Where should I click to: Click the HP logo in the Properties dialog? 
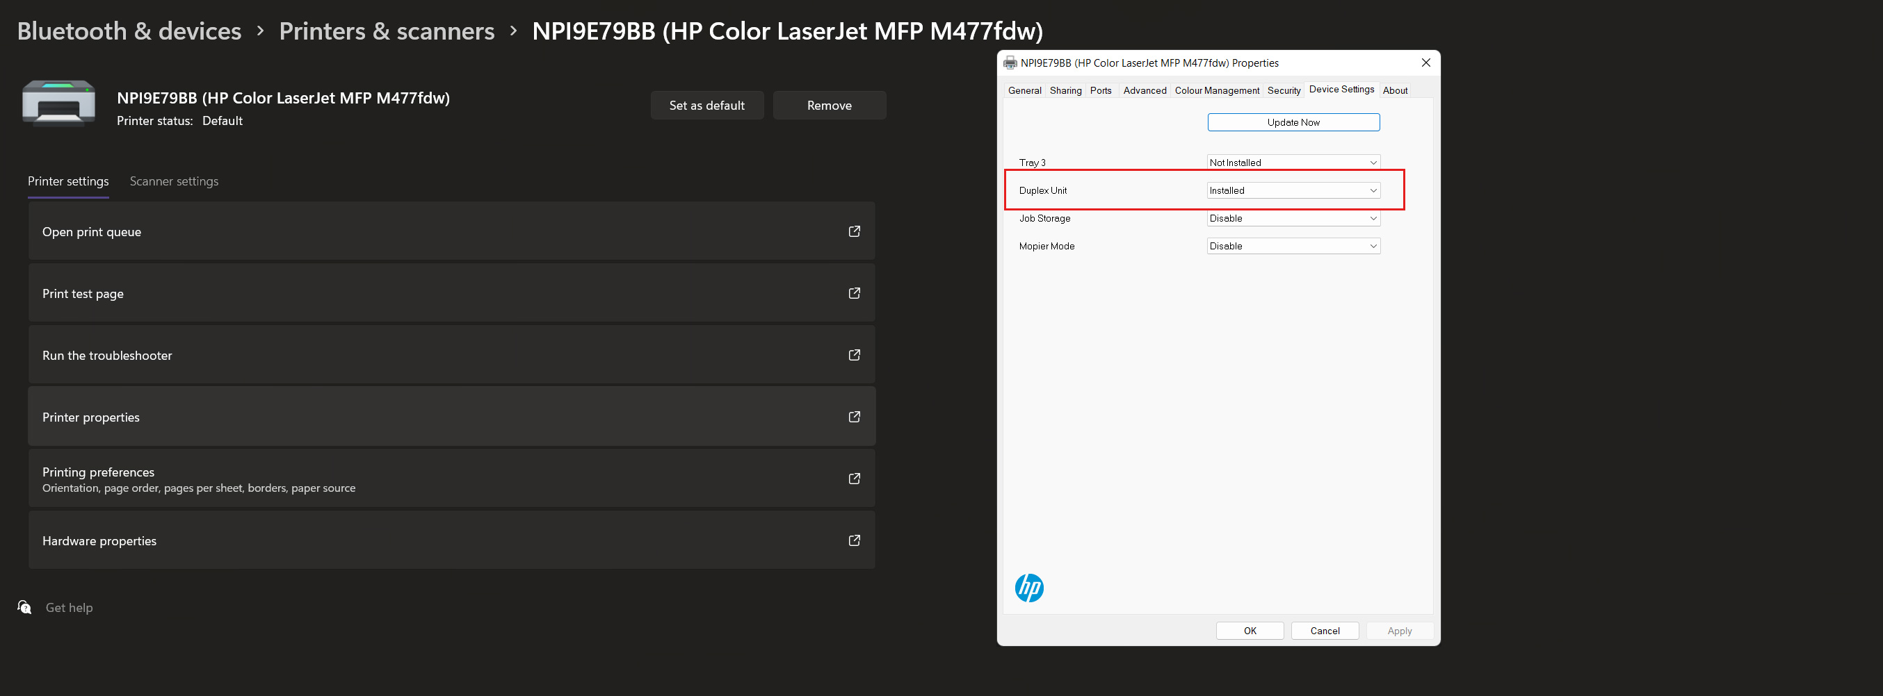click(1028, 588)
